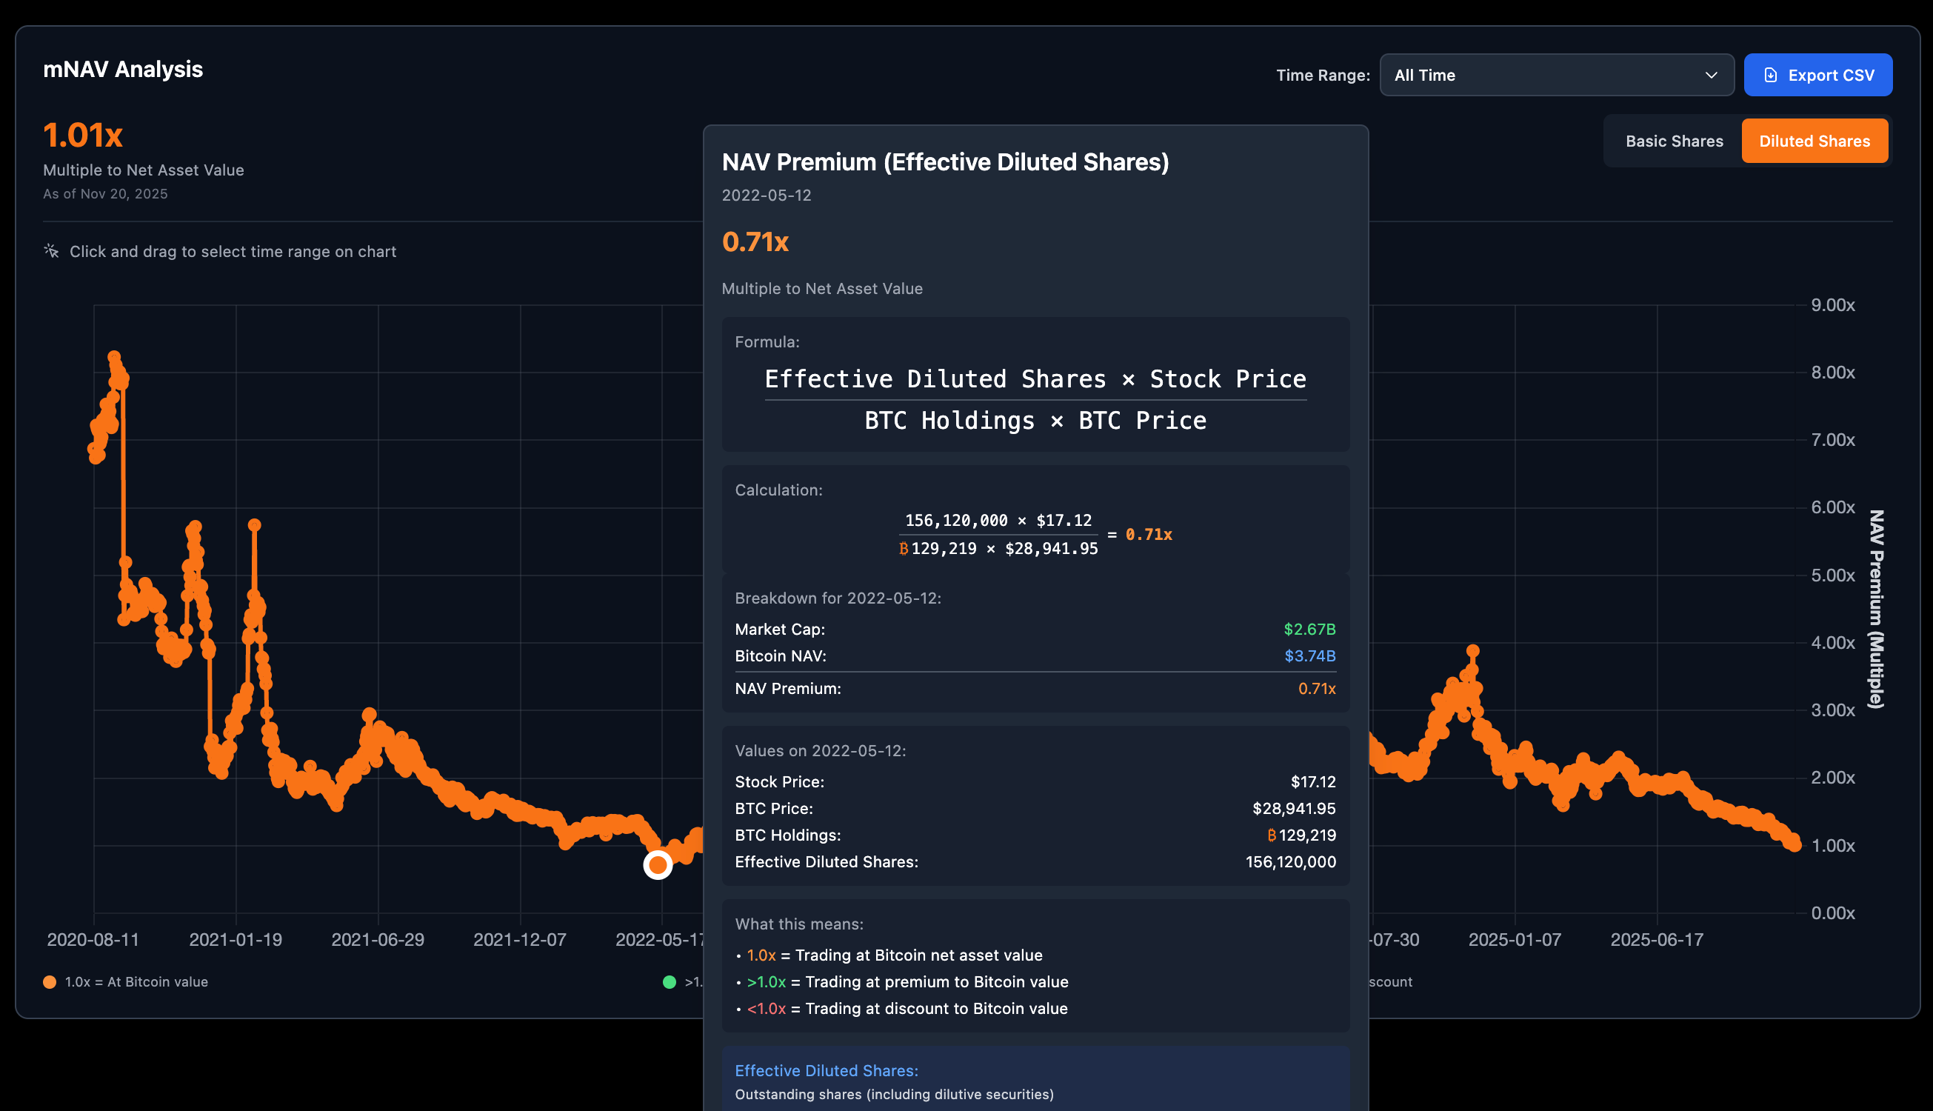Click the Bitcoin symbol in the calculation denominator
Viewport: 1933px width, 1111px height.
click(904, 549)
